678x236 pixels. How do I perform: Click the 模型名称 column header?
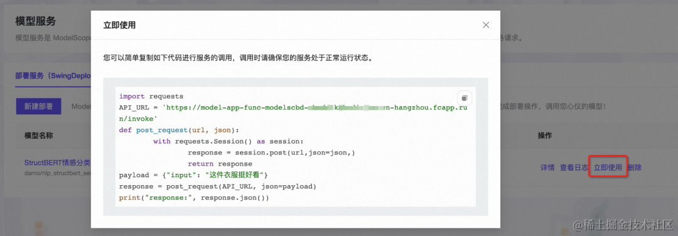click(x=38, y=136)
